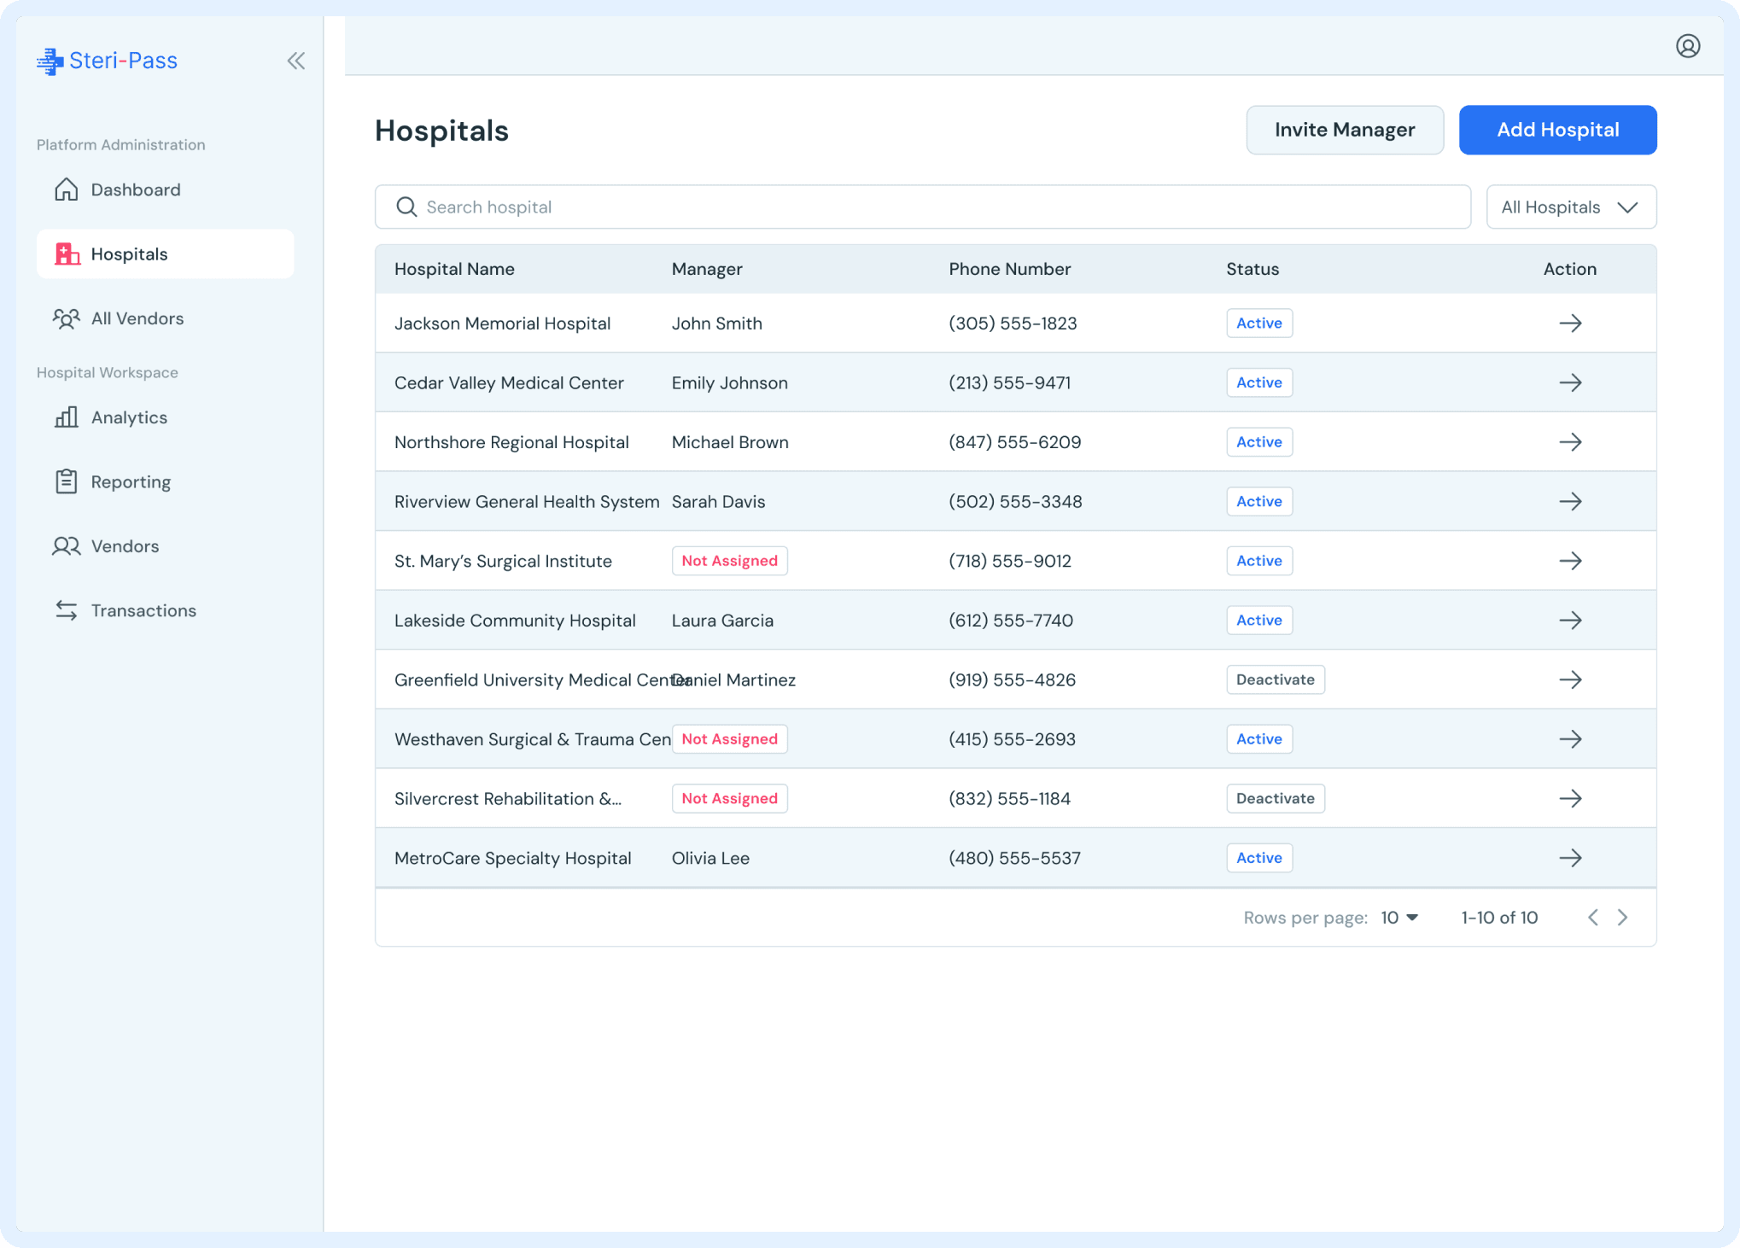Click the Manager column header

[707, 269]
